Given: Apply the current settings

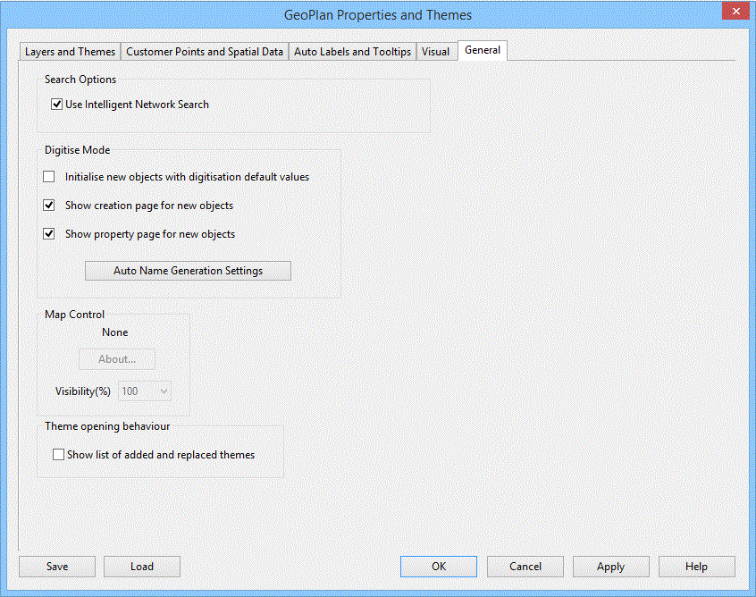Looking at the screenshot, I should point(611,567).
